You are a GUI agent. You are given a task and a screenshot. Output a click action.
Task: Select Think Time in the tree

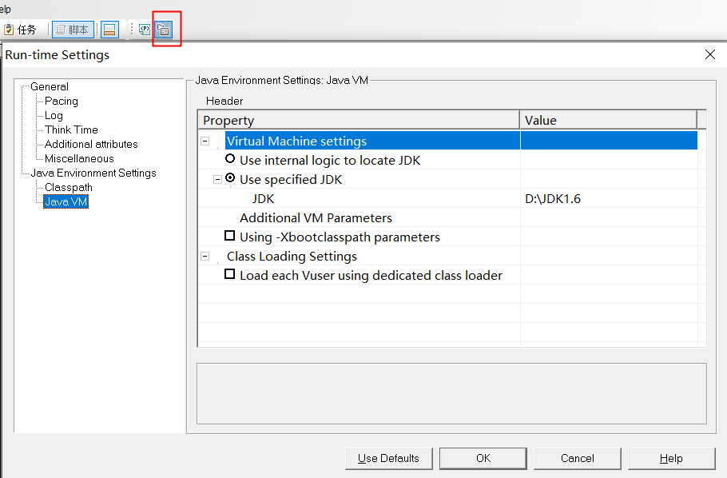pyautogui.click(x=71, y=130)
